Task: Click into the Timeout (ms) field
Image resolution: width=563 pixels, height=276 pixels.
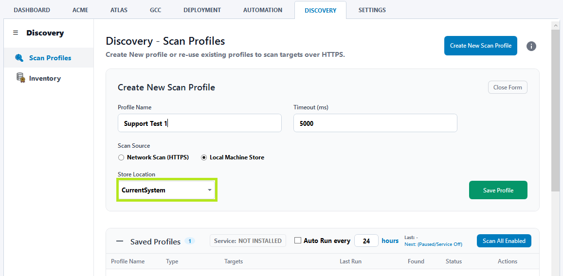Action: coord(375,123)
